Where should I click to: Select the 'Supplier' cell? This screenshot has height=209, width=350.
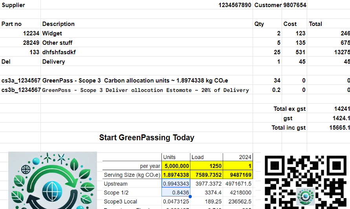20,5
